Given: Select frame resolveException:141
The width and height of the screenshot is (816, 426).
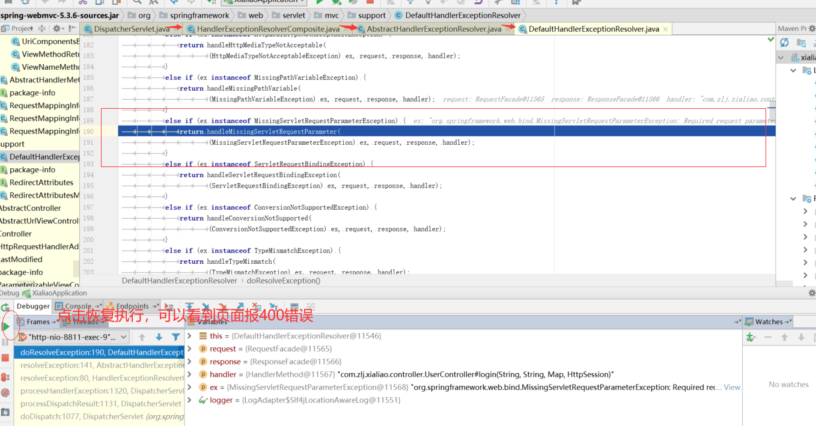Looking at the screenshot, I should [99, 365].
